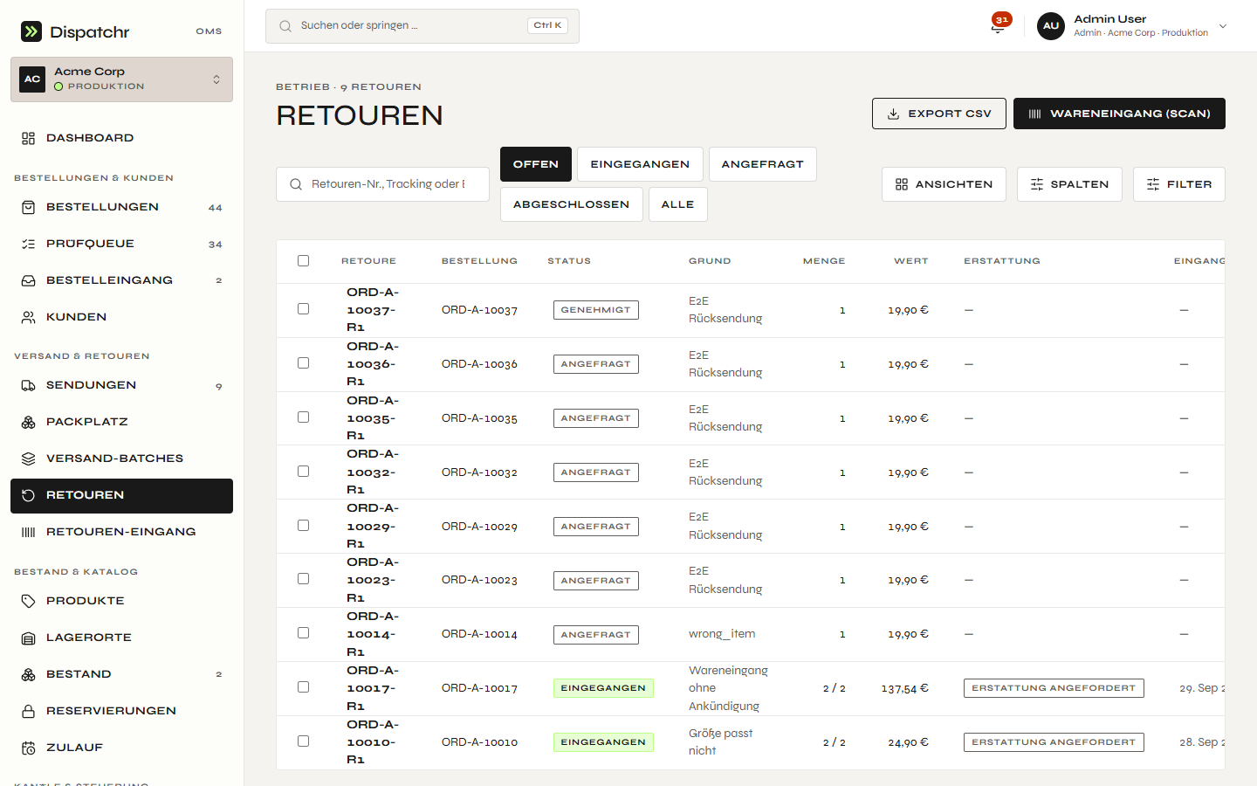Open the Filter options panel
This screenshot has height=786, width=1257.
[1179, 184]
